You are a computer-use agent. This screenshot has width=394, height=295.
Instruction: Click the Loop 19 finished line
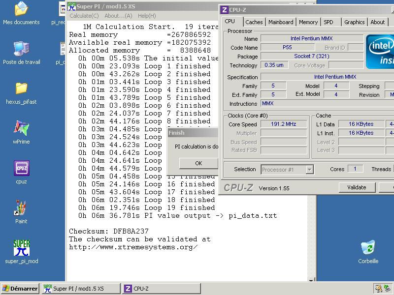coord(146,207)
